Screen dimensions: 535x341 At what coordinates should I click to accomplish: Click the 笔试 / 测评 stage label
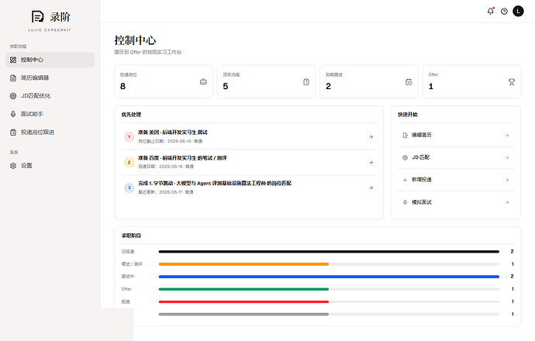coord(132,264)
